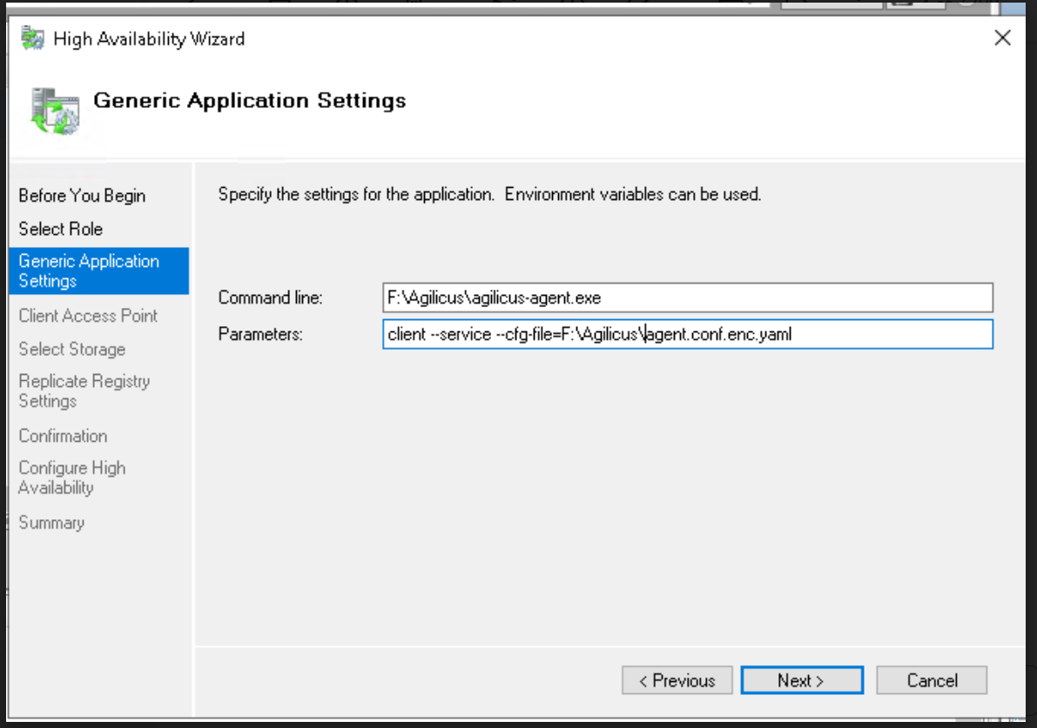Click the "Parameters:" label

point(260,334)
